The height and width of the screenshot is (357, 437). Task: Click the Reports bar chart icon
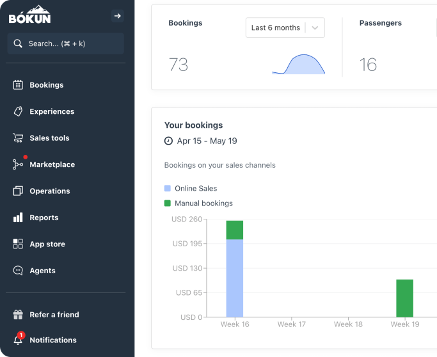[18, 218]
